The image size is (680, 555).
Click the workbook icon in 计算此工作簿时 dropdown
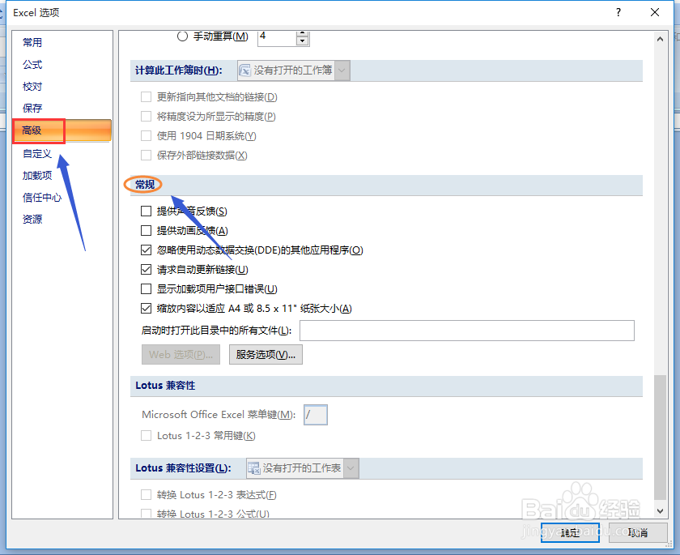click(x=245, y=70)
